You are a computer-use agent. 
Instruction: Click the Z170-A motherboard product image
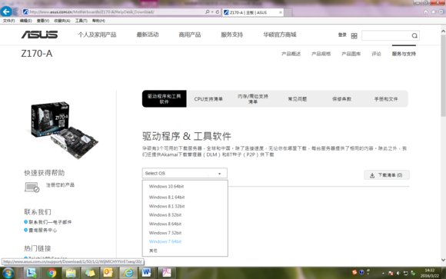click(65, 130)
